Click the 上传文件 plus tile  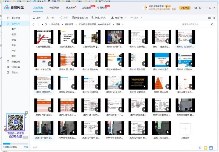185,129
